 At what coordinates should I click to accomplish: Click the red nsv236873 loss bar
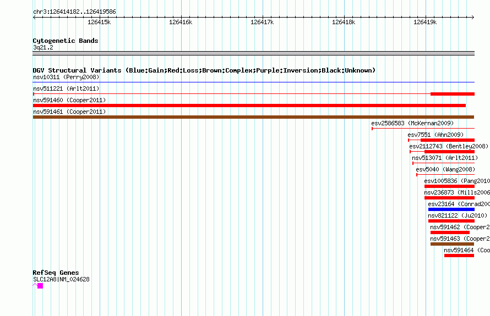[x=449, y=198]
